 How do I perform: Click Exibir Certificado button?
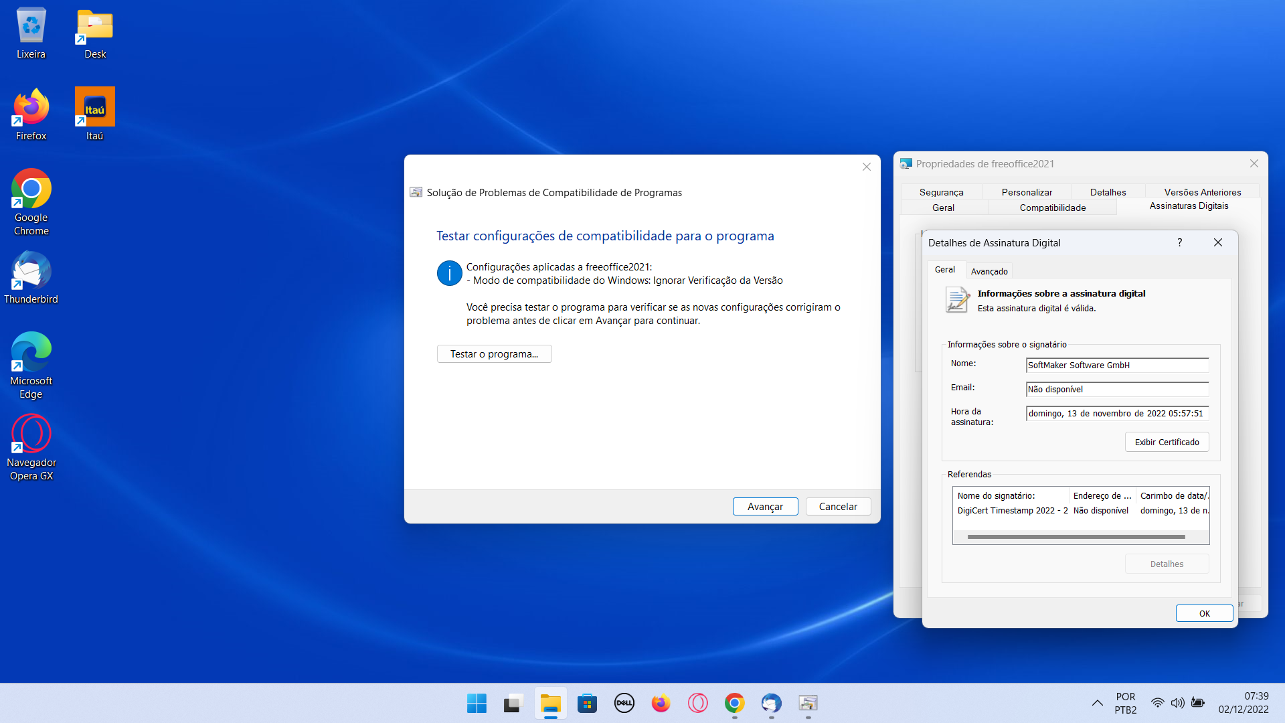click(1167, 442)
